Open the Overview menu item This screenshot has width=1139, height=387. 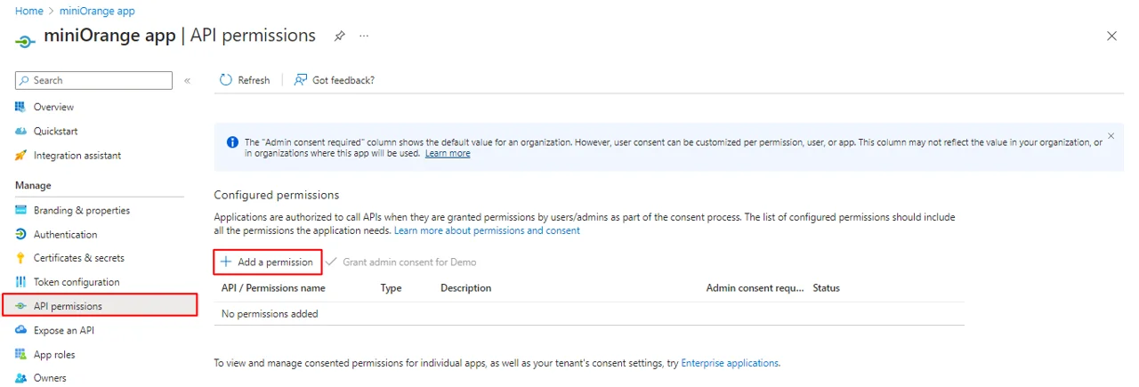53,107
